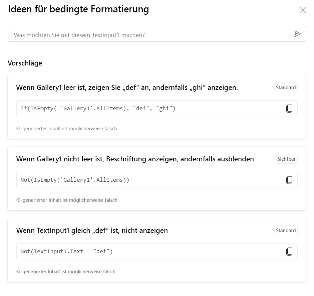Click the Standard tag on the first suggestion
The width and height of the screenshot is (314, 296).
[x=286, y=88]
